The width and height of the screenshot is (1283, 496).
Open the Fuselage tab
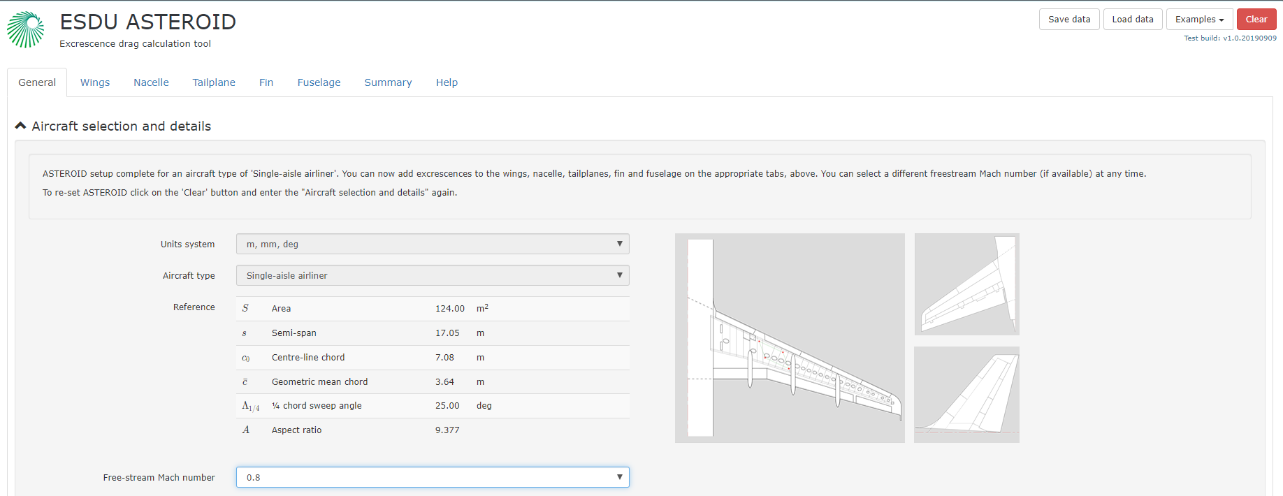pos(319,82)
